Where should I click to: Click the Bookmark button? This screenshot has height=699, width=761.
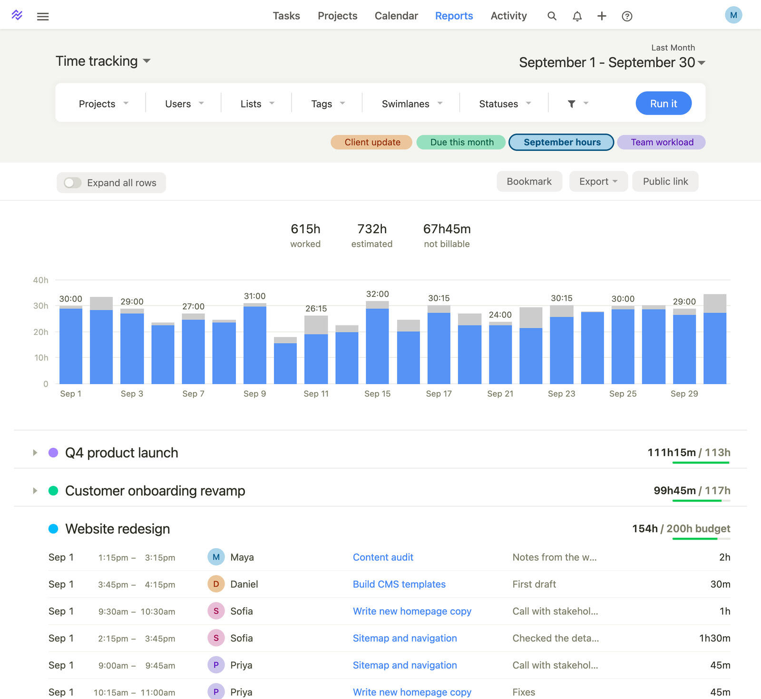[529, 181]
